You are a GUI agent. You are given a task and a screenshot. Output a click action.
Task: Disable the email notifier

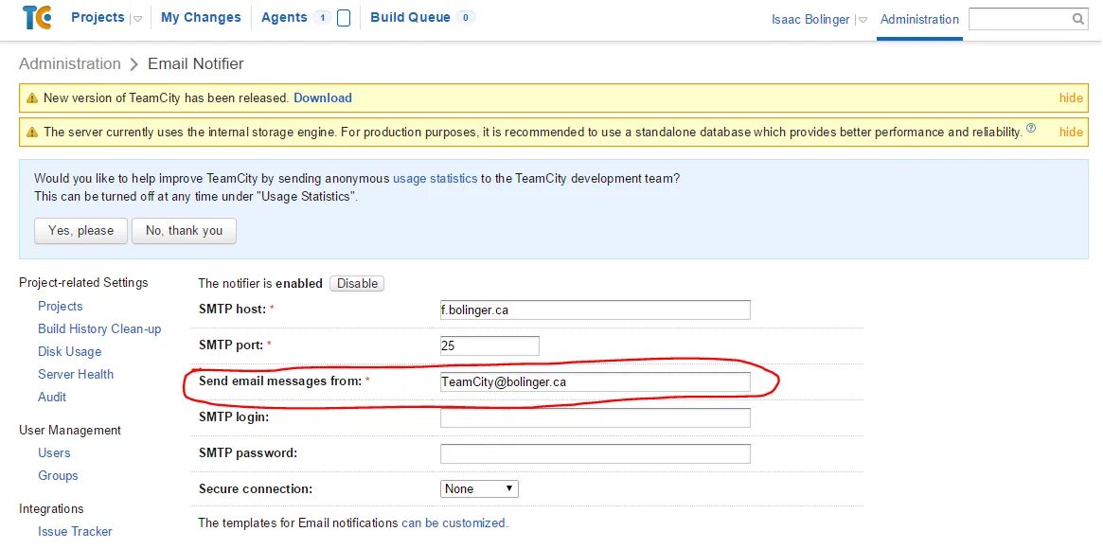click(x=357, y=283)
